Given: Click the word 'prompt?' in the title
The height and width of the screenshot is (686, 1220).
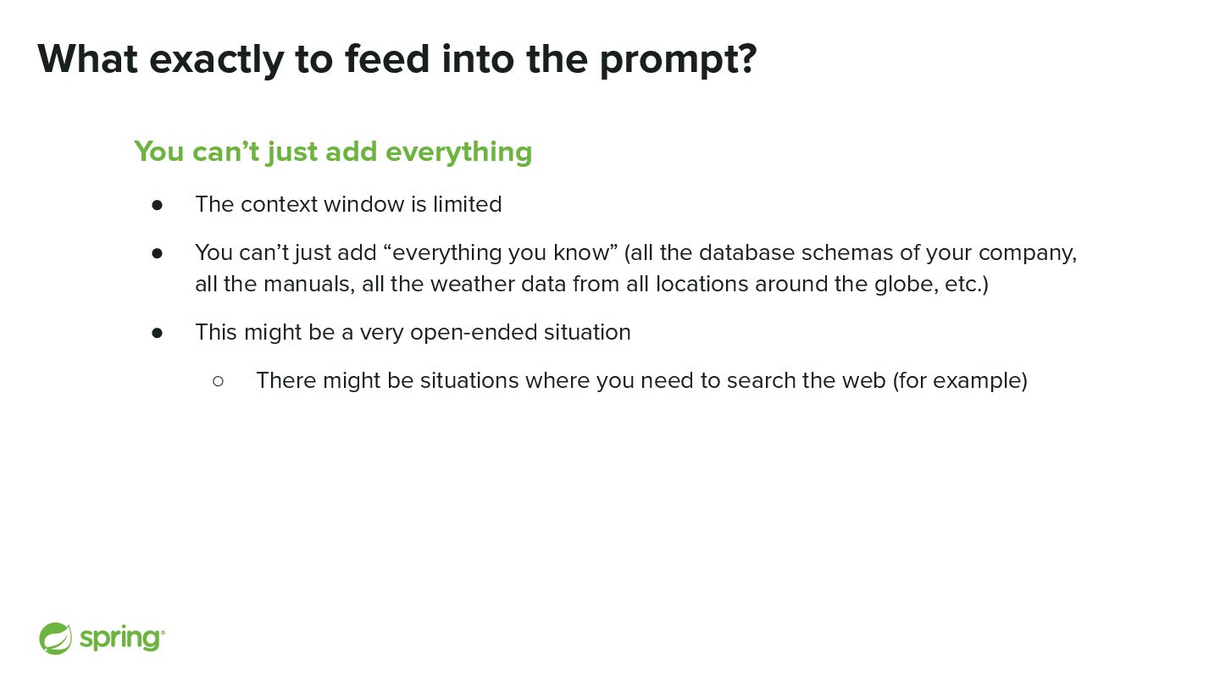Looking at the screenshot, I should [678, 60].
